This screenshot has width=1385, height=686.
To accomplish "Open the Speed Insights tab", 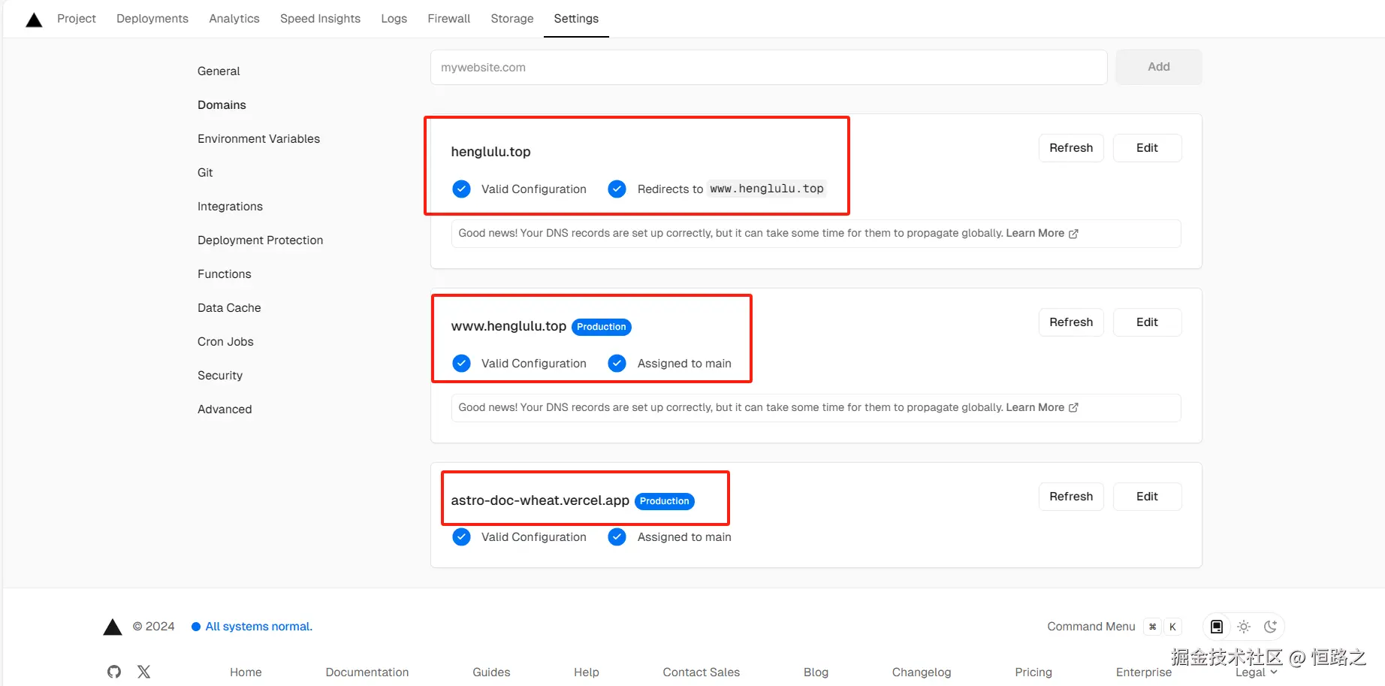I will pos(320,19).
